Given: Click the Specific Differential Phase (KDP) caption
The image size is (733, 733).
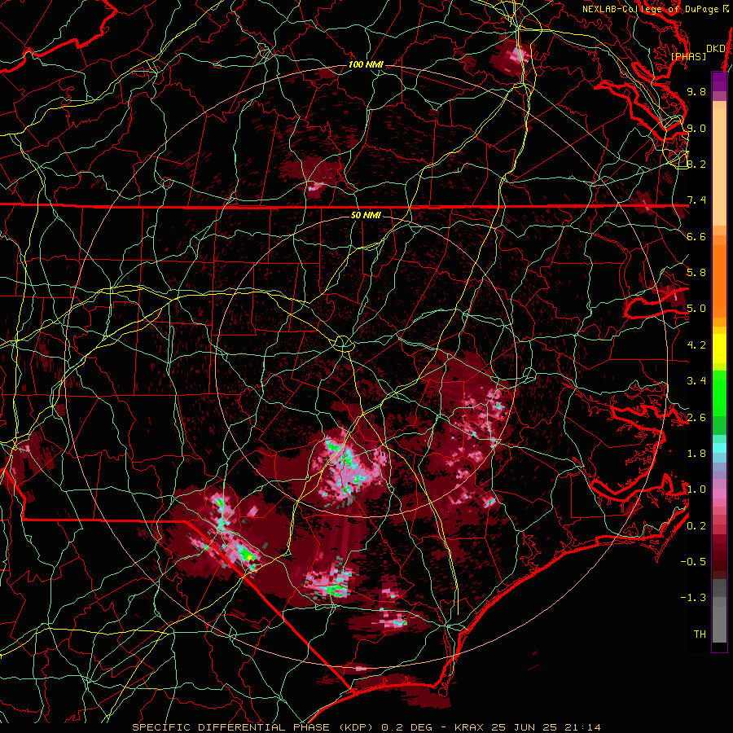Looking at the screenshot, I should click(x=255, y=727).
